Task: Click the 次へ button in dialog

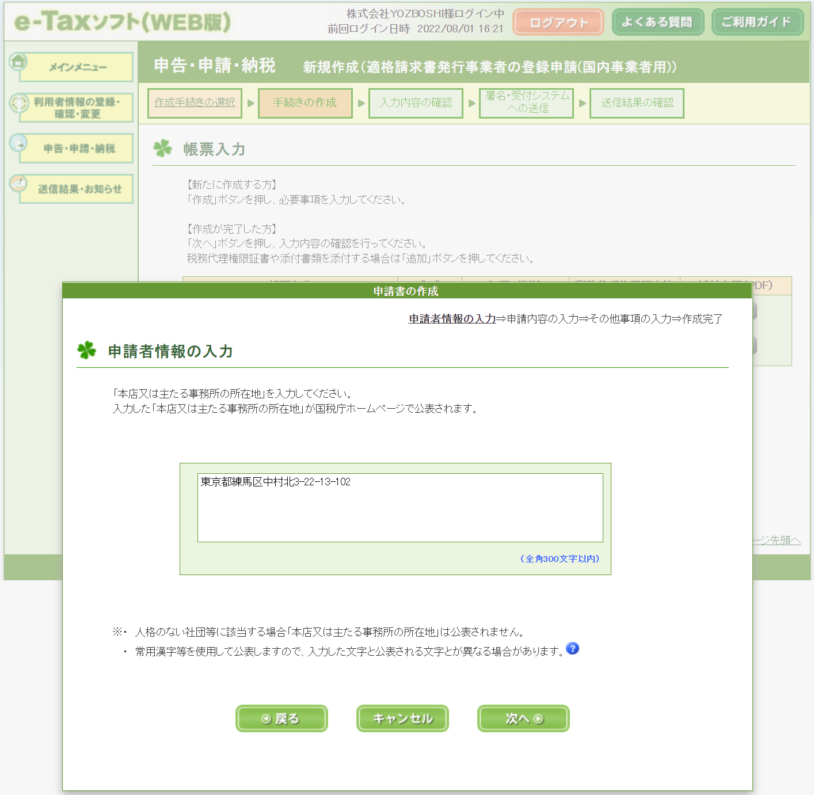Action: click(x=523, y=718)
